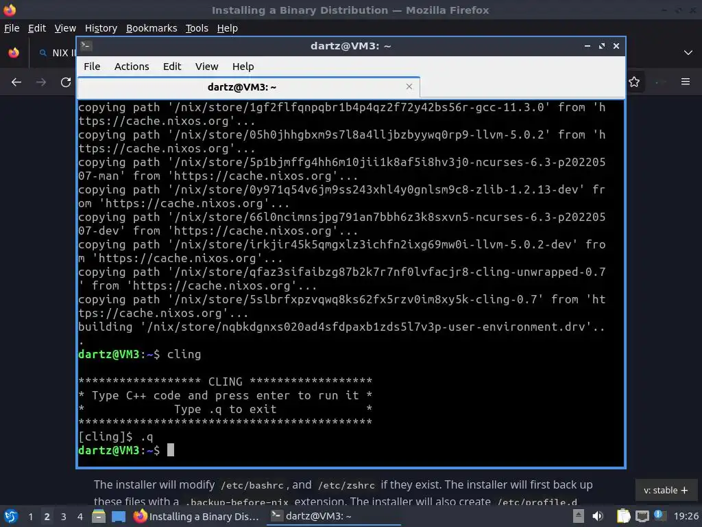Maximize the terminal window
702x527 pixels.
tap(602, 46)
